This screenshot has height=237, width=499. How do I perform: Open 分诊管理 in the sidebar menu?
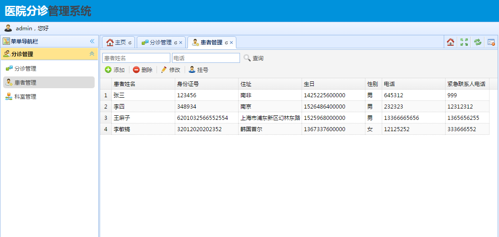(x=49, y=68)
